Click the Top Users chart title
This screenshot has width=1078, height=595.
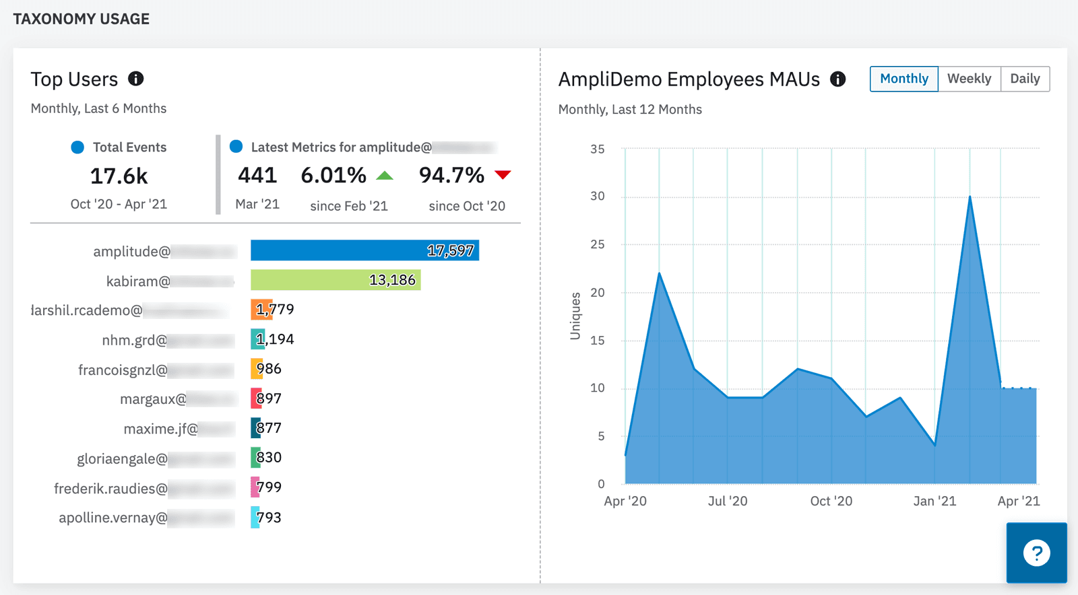[74, 79]
